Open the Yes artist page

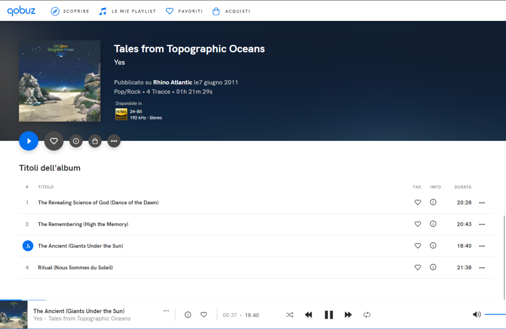point(119,62)
